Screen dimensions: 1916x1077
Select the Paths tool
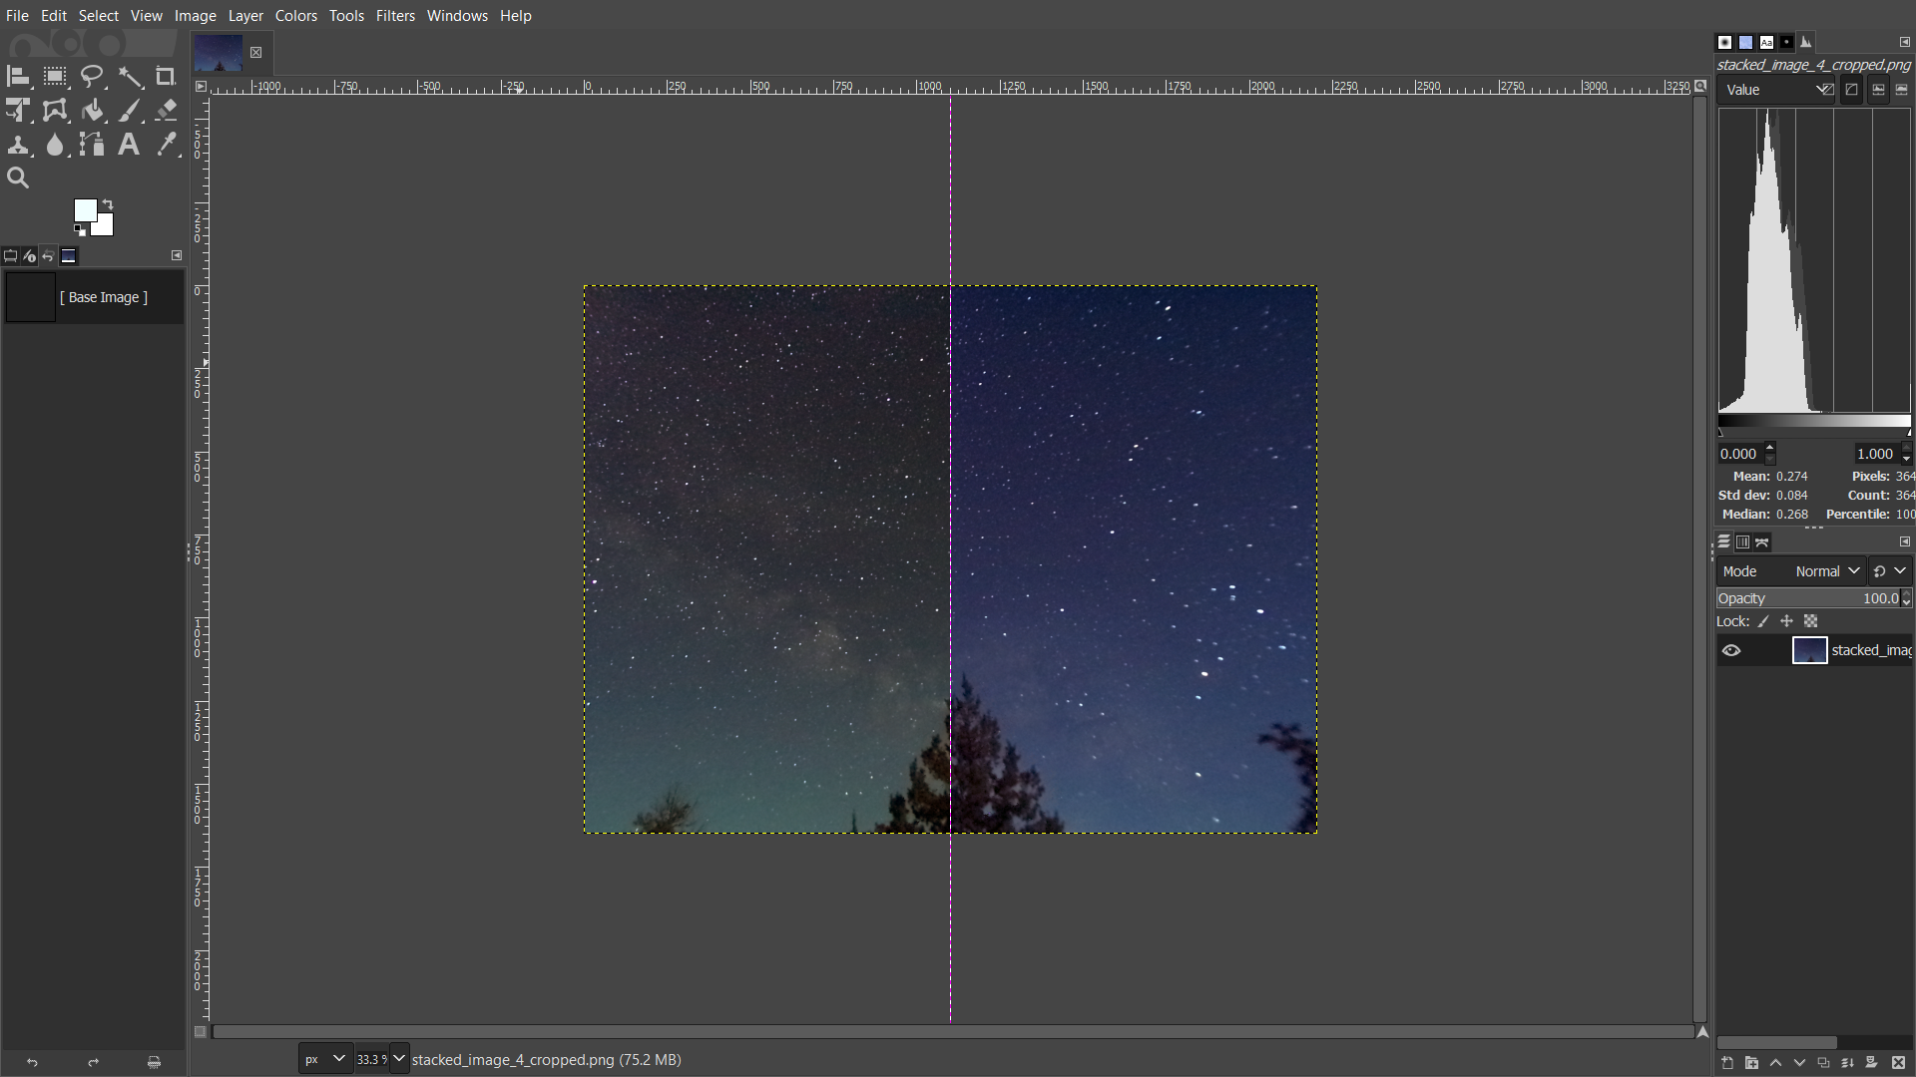pyautogui.click(x=92, y=145)
